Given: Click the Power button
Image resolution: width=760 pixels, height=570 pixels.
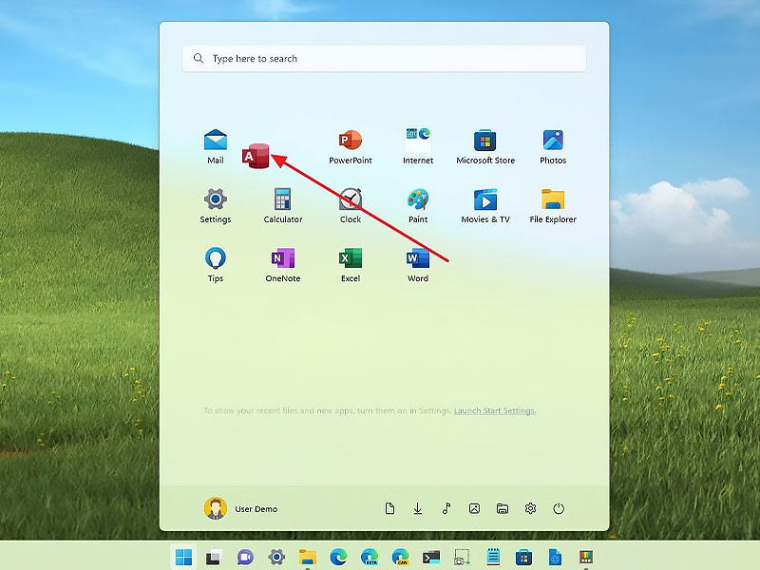Looking at the screenshot, I should (559, 508).
